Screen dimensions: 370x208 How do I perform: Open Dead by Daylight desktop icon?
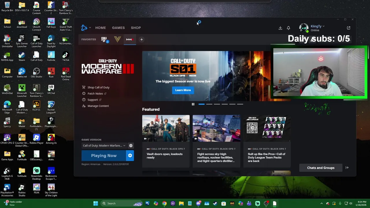(x=51, y=41)
